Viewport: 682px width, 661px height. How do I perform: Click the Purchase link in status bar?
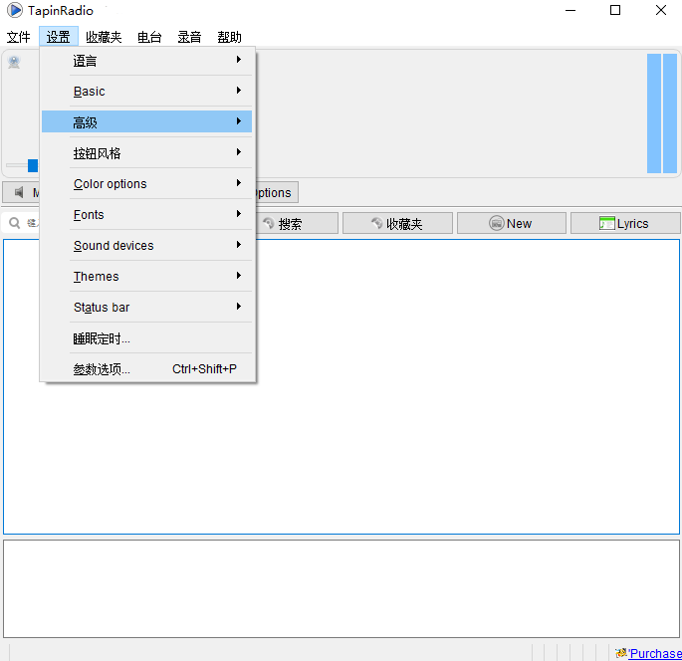(655, 653)
